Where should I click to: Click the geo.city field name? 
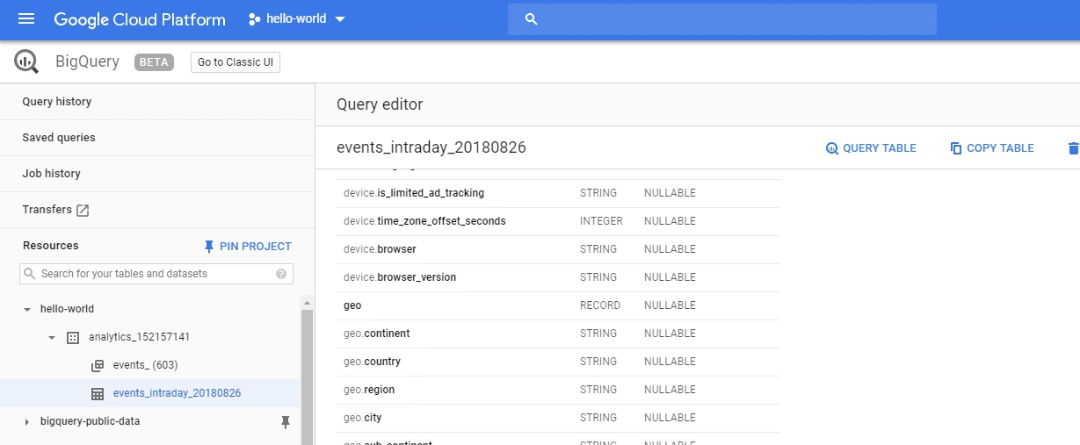[363, 418]
